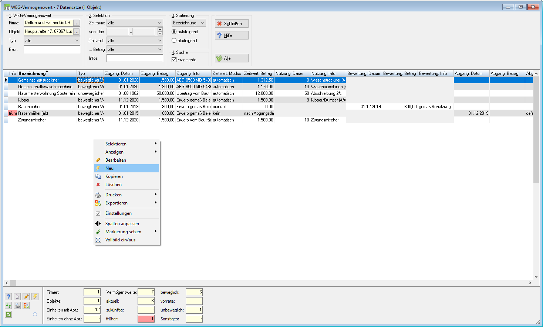This screenshot has height=327, width=543.
Task: Click the Alle button
Action: tap(232, 58)
